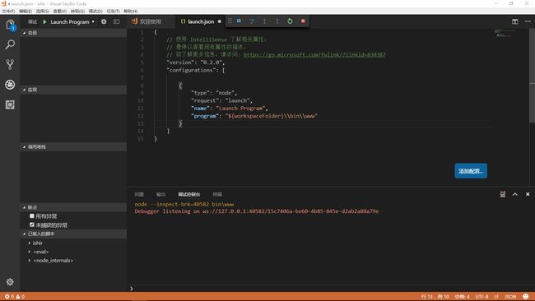This screenshot has height=301, width=535.
Task: Open the Launch Program configuration dropdown
Action: [x=72, y=22]
